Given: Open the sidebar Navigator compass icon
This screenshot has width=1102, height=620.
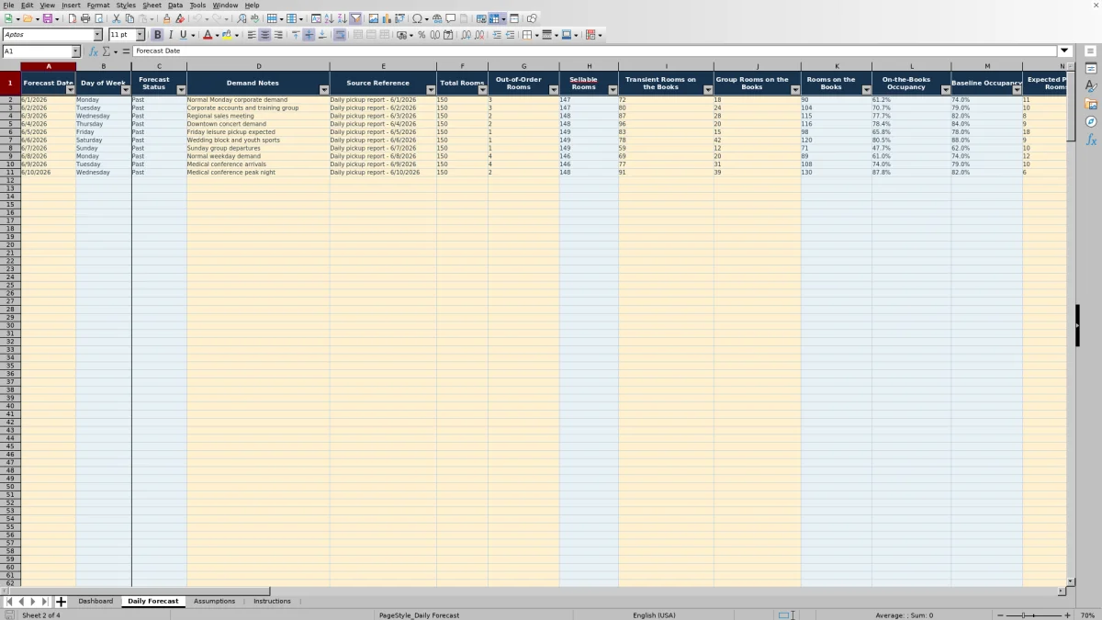Looking at the screenshot, I should point(1091,121).
